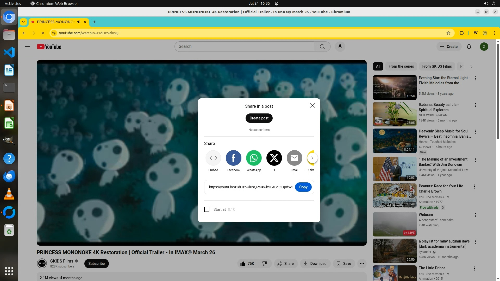Show more filter chips with arrow
Viewport: 500px width, 281px height.
471,67
